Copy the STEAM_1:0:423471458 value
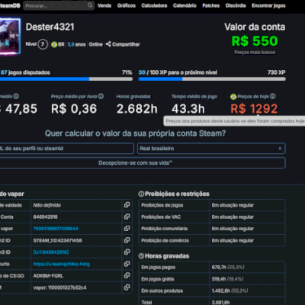Image resolution: width=305 pixels, height=305 pixels. point(127,240)
